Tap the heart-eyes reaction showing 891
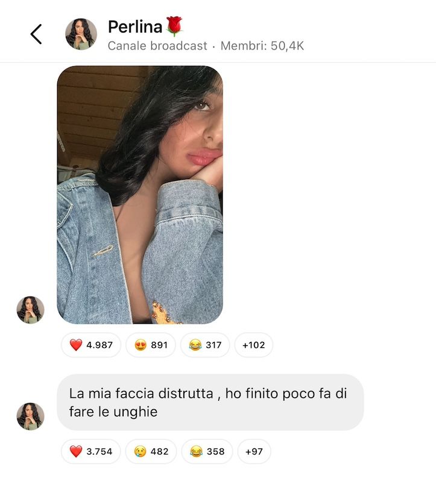Screen dimensions: 436x478 pos(151,345)
